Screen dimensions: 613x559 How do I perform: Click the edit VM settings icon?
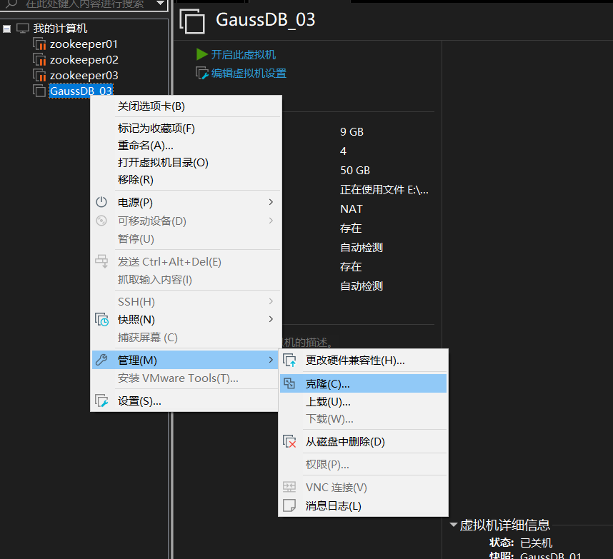pos(201,73)
